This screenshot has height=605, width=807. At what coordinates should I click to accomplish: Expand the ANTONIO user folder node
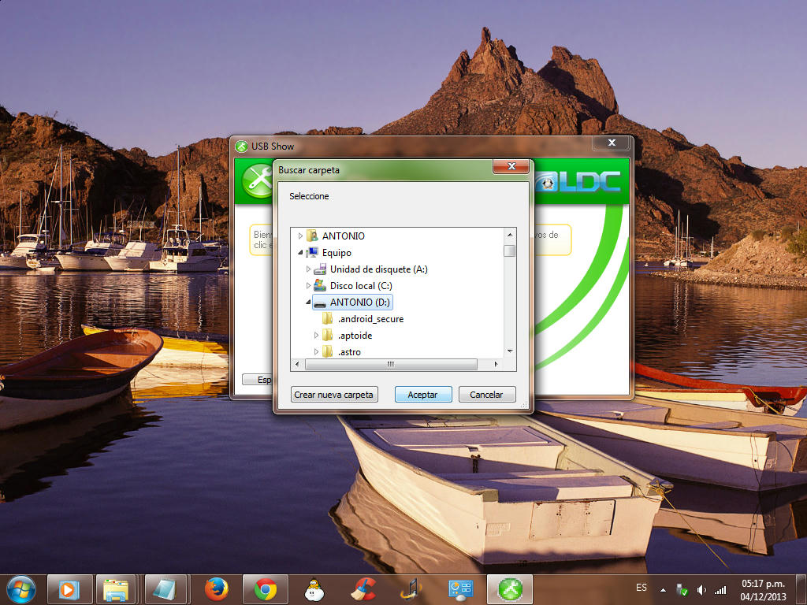(x=300, y=236)
